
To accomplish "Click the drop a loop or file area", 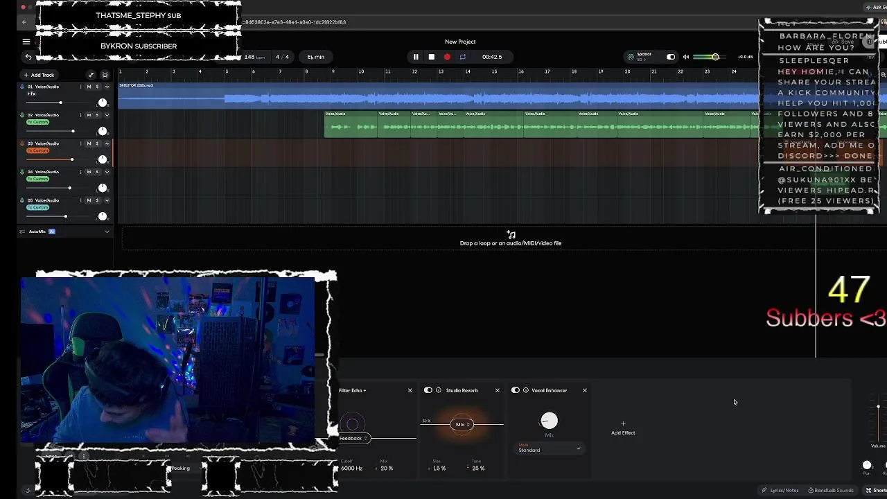I will point(511,238).
